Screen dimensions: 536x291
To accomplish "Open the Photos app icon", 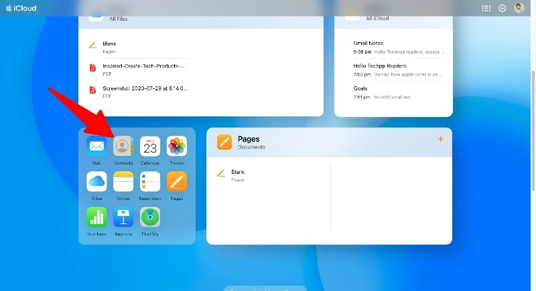I will [177, 146].
